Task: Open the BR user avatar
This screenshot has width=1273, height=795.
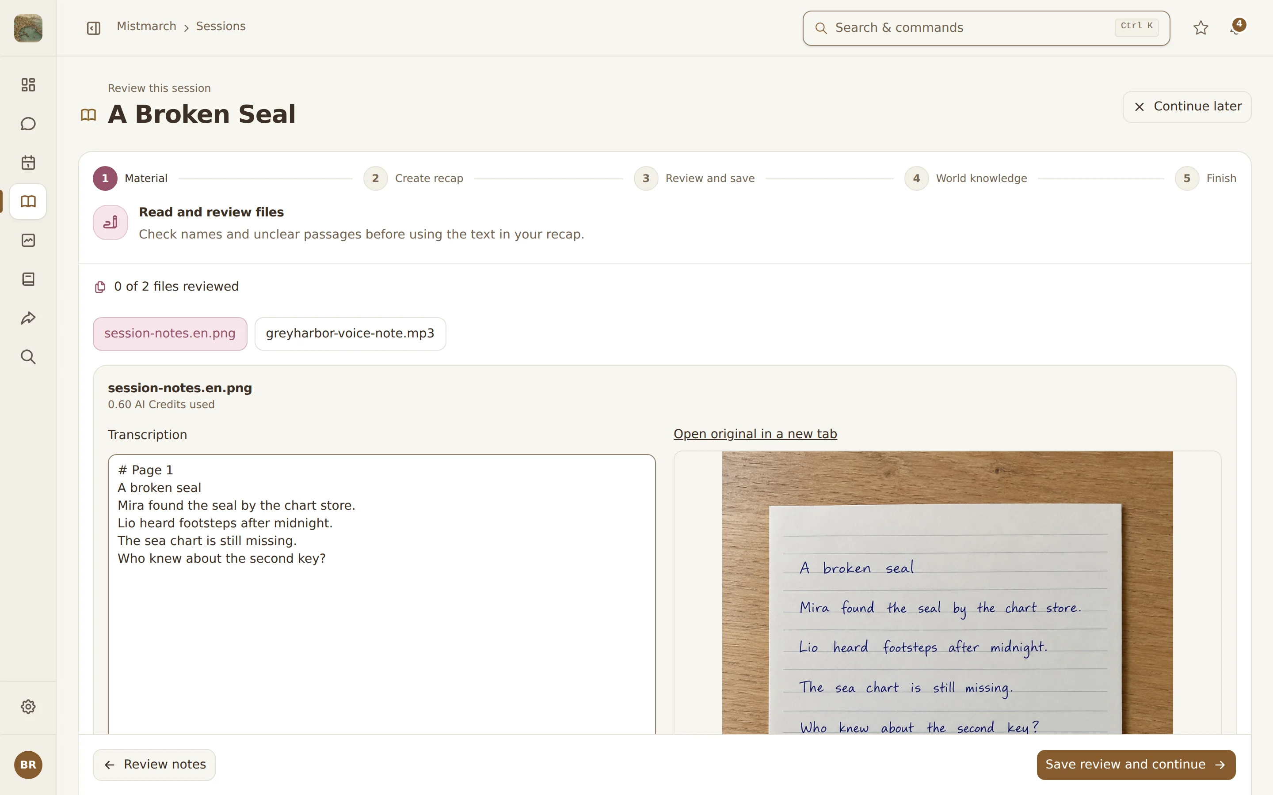Action: point(28,765)
